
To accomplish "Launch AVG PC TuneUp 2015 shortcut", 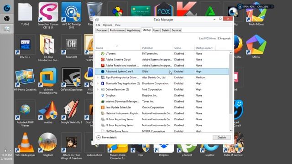I will [71, 15].
